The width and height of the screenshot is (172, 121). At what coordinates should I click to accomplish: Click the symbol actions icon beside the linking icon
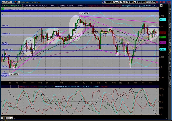coord(19,2)
